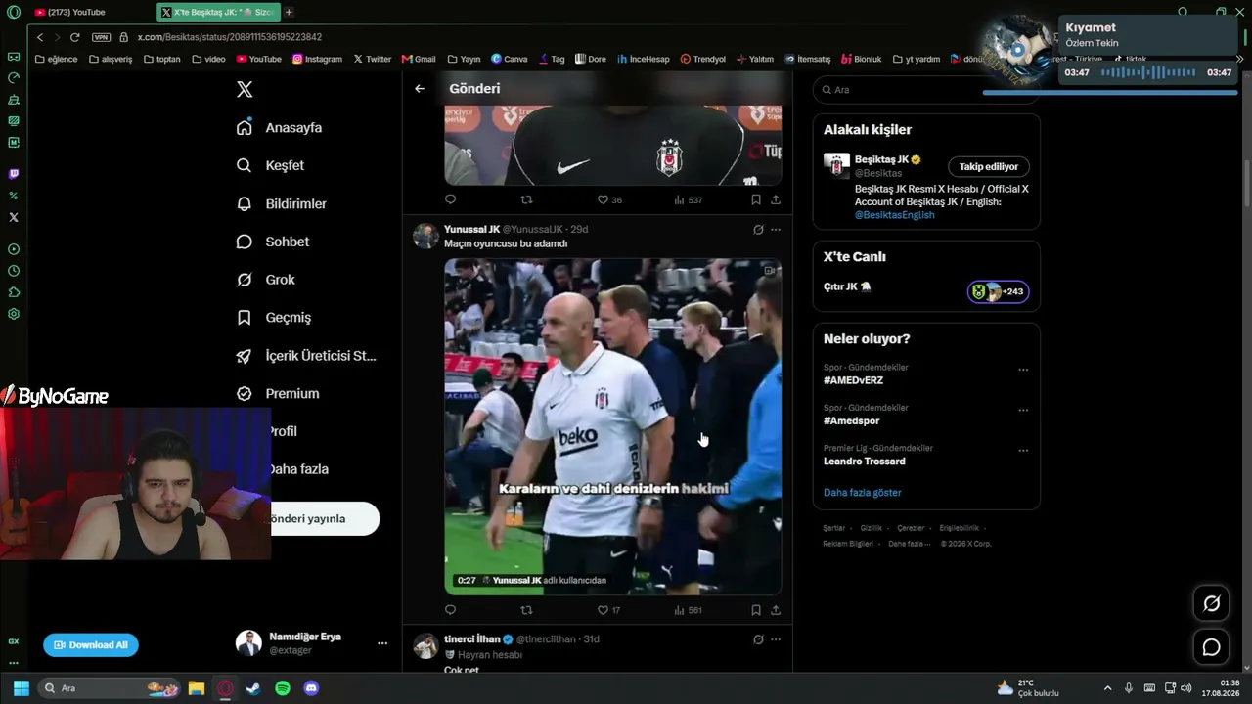
Task: Go to Anasayfa in X navigation
Action: click(279, 128)
